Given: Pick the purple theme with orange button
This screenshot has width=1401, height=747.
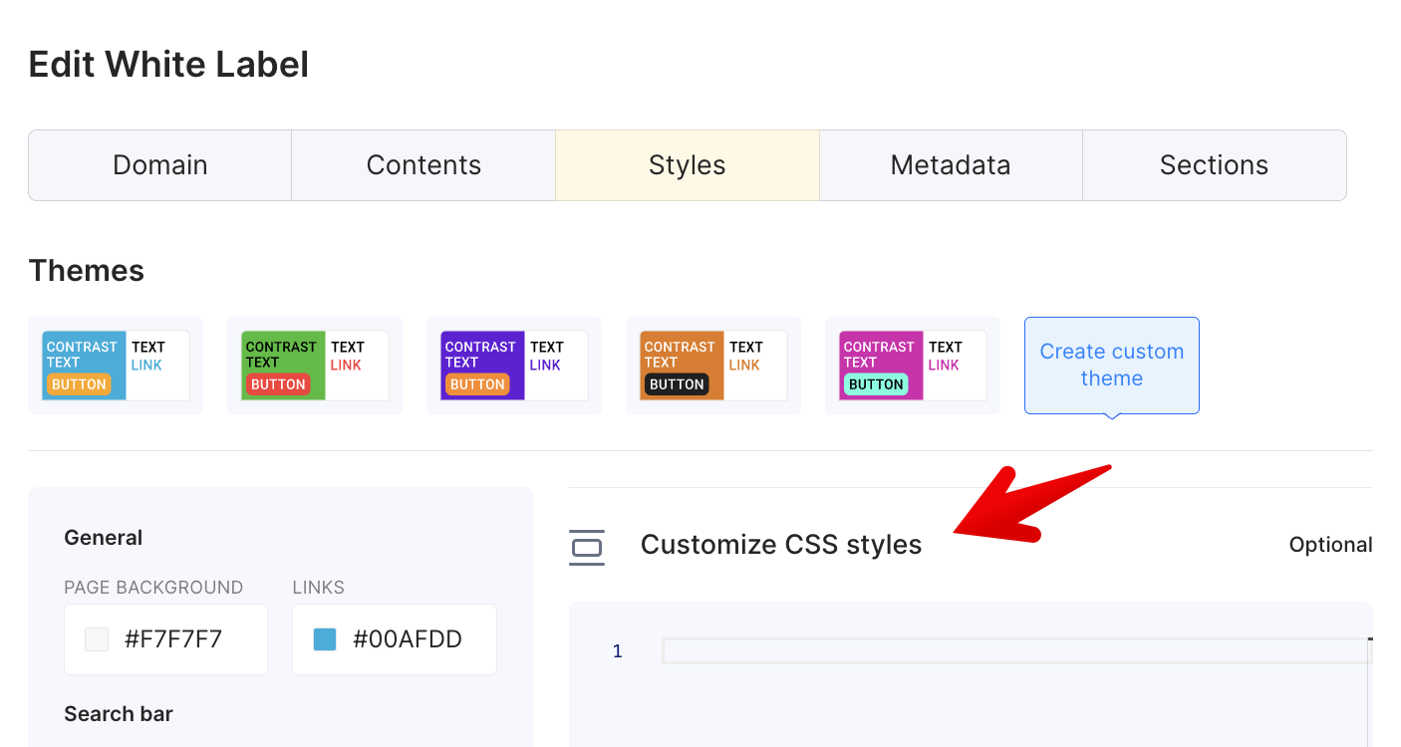Looking at the screenshot, I should [x=514, y=366].
